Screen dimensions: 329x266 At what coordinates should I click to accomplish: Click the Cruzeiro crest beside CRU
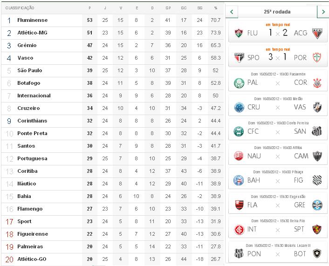(x=239, y=108)
